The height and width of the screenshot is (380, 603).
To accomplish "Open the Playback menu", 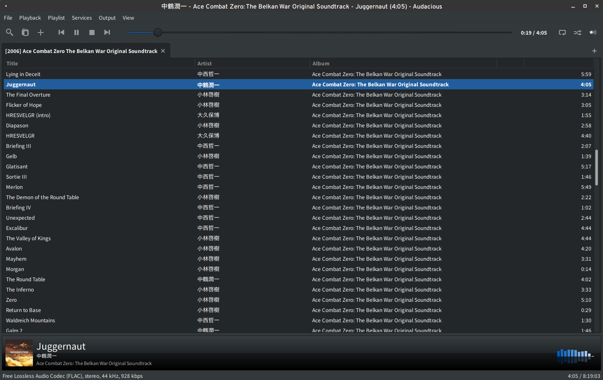I will (x=30, y=18).
